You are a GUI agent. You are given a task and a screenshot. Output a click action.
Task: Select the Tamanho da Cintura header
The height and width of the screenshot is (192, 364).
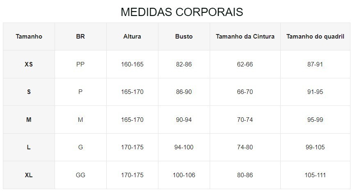(x=245, y=37)
